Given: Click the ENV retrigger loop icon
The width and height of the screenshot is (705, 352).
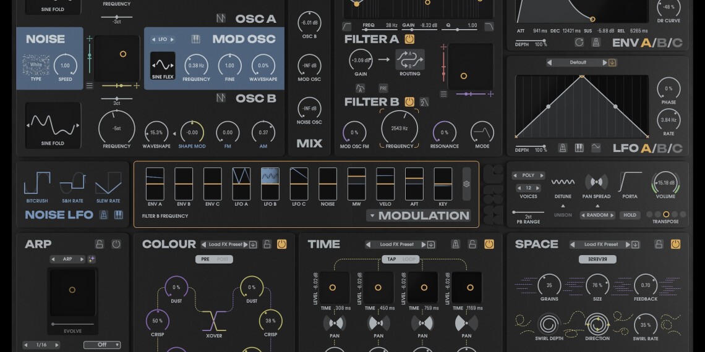Looking at the screenshot, I should click(579, 43).
